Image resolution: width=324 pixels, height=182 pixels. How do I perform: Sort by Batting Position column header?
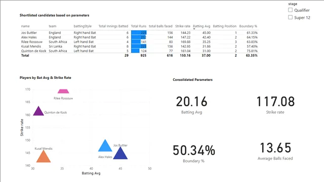tap(225, 26)
